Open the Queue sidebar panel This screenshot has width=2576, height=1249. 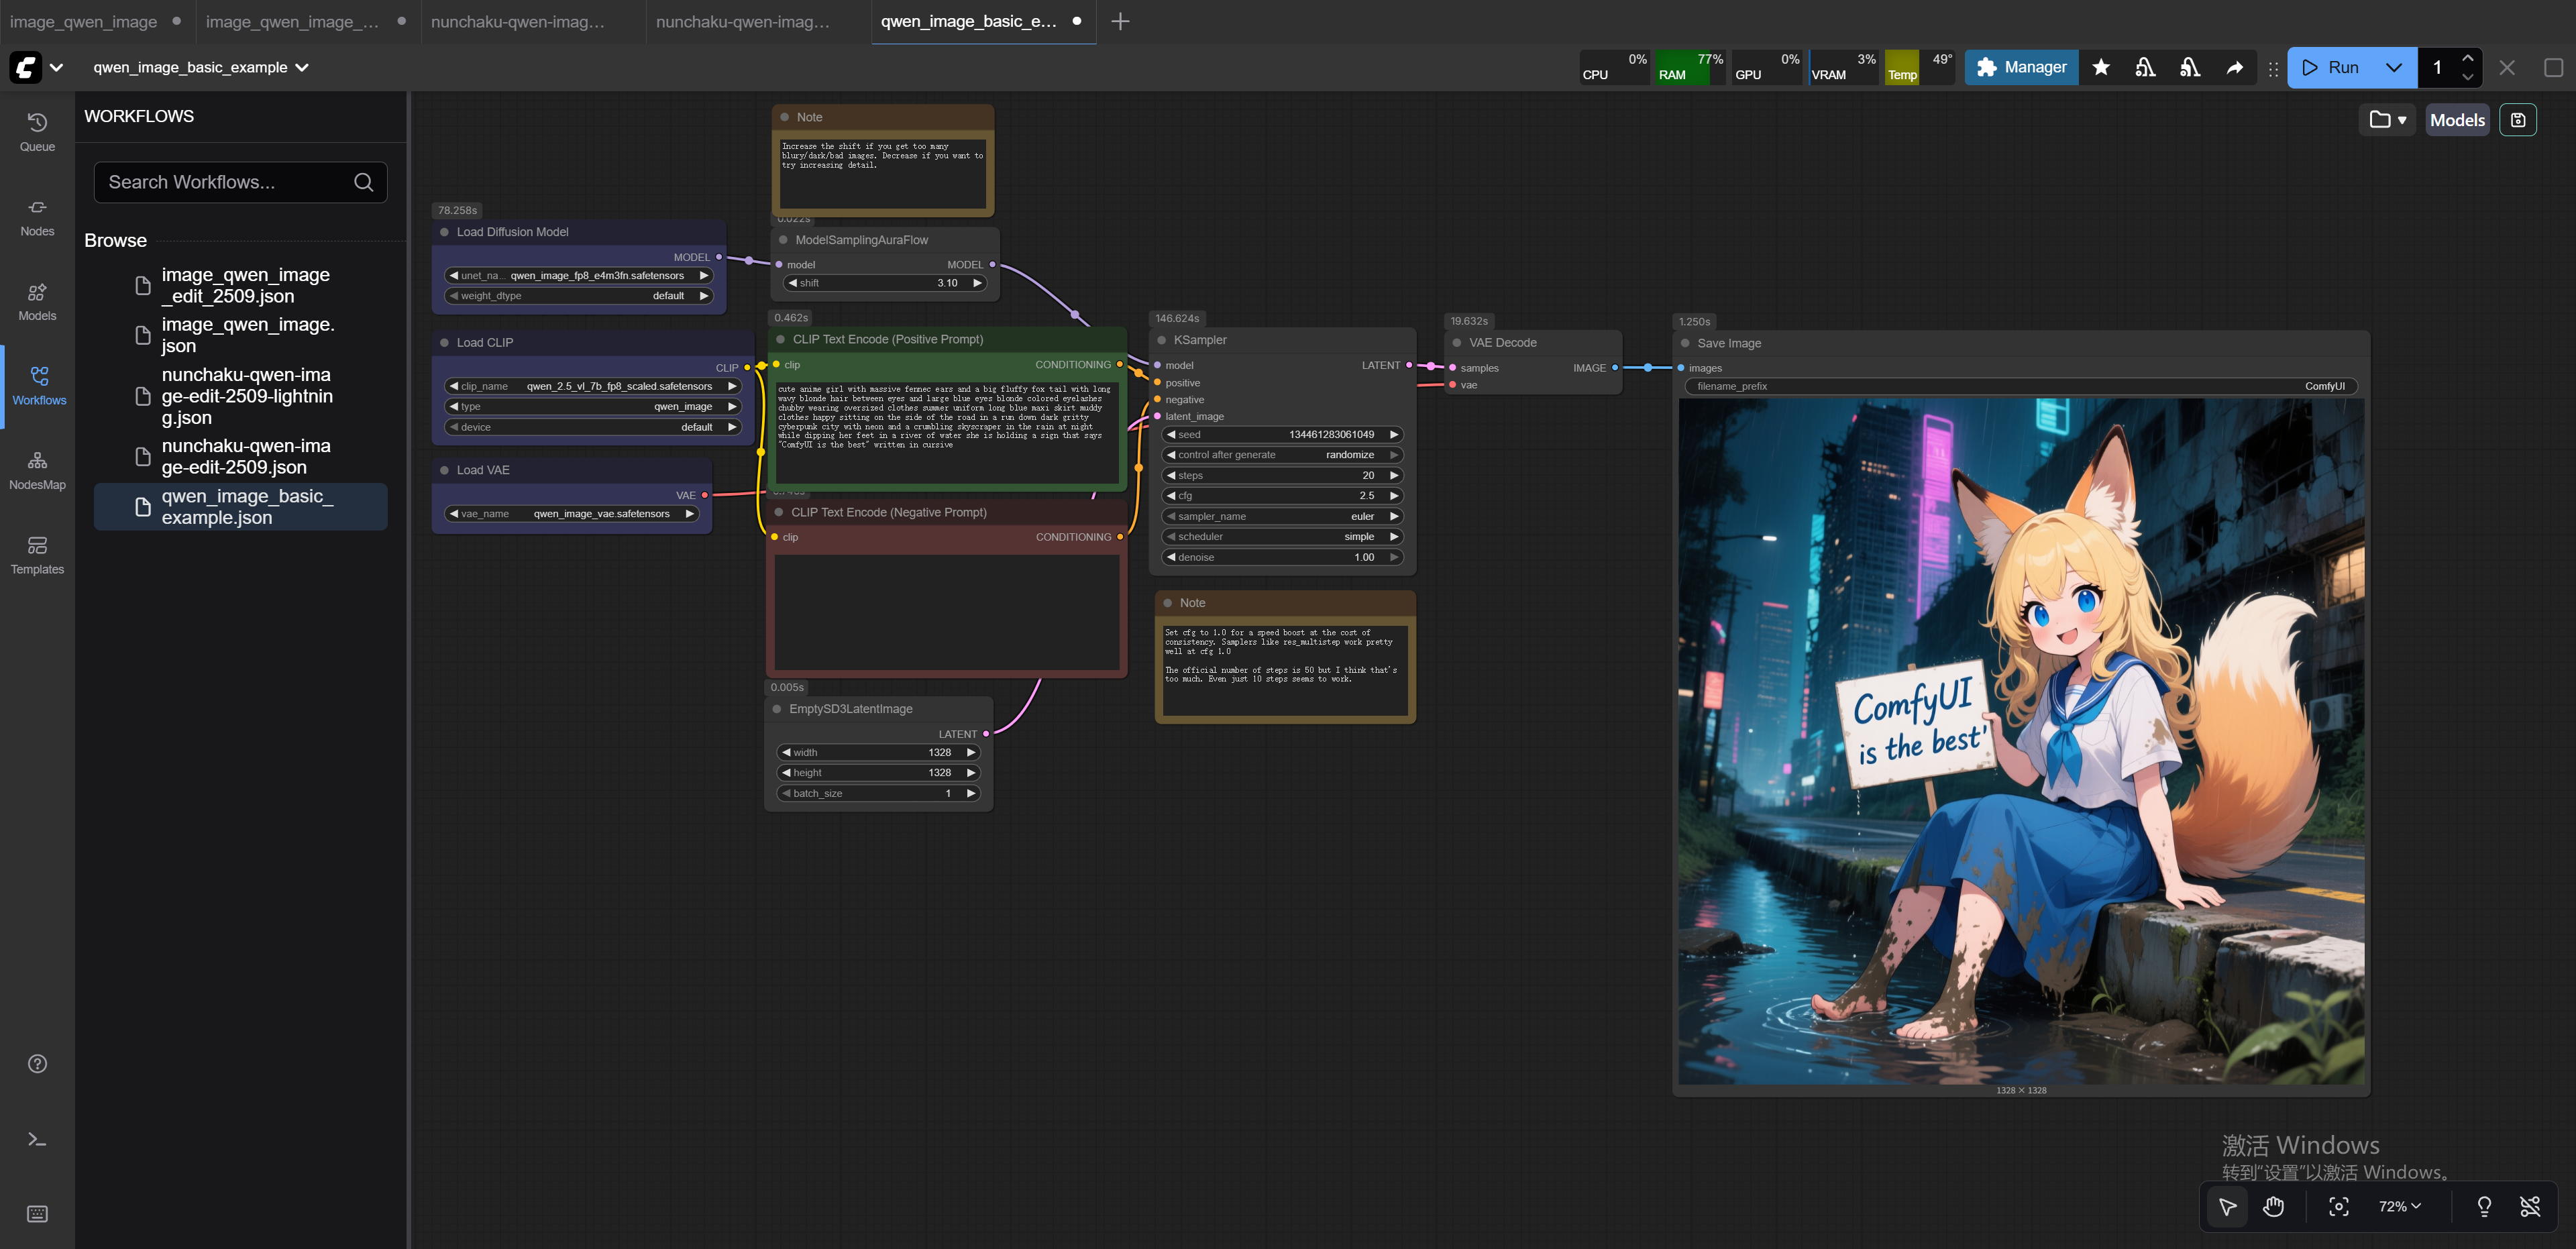click(37, 131)
